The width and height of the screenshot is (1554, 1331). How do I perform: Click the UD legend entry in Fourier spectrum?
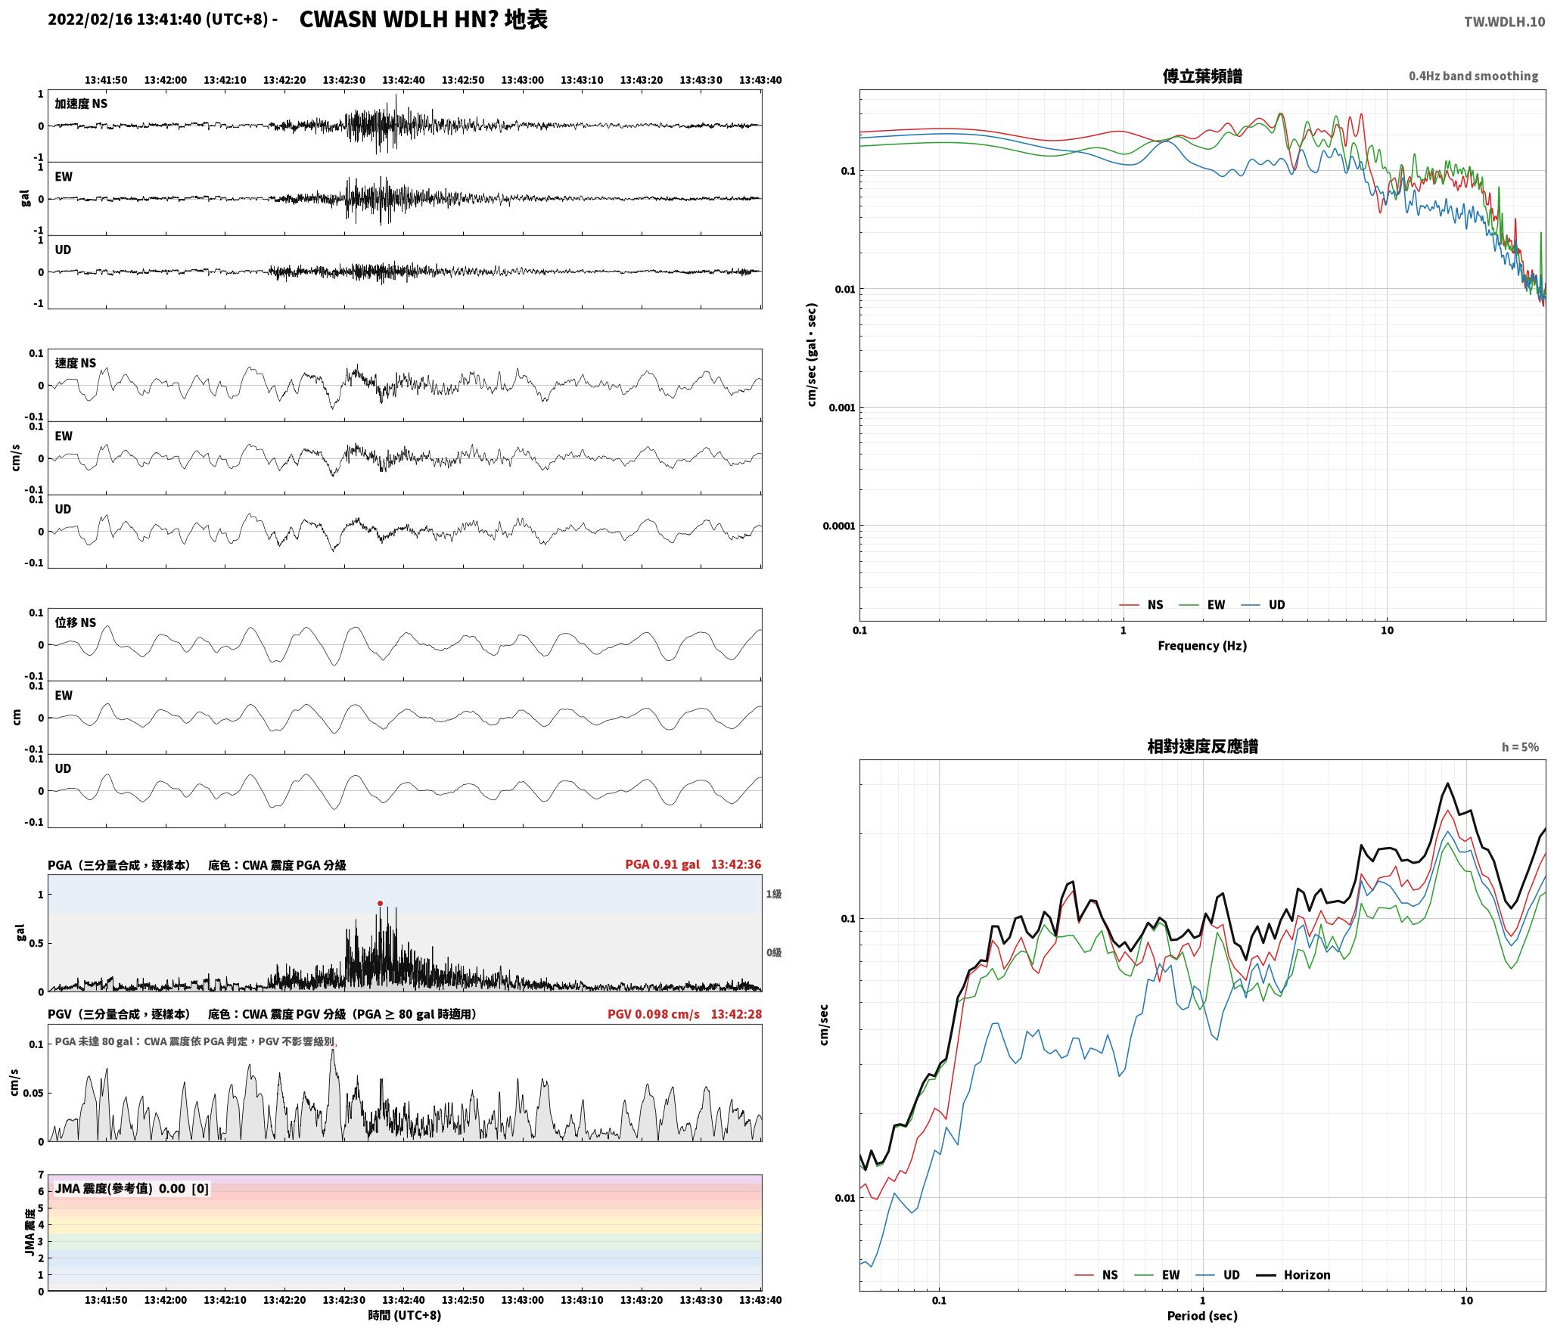click(1263, 605)
